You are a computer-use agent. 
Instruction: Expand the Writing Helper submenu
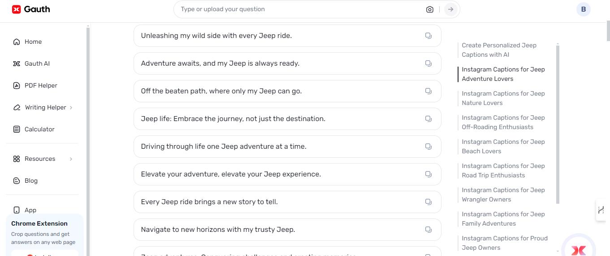71,108
